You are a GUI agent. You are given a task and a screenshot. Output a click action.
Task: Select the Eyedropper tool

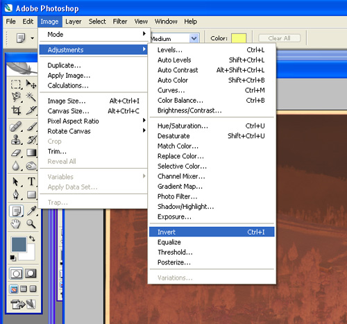[x=31, y=210]
